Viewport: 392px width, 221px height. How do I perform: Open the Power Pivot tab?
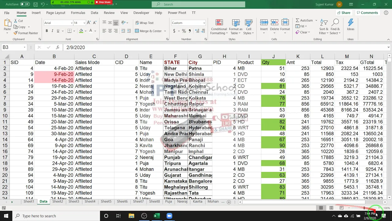[177, 13]
